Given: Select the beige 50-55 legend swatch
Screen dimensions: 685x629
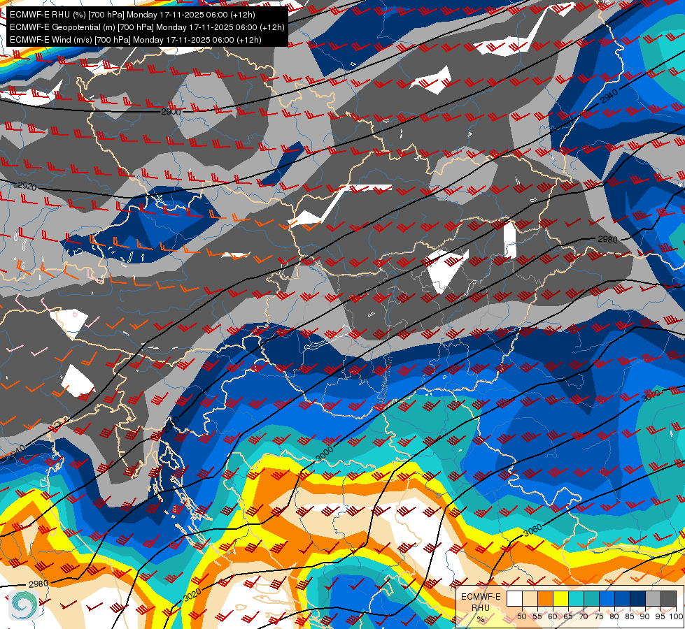Looking at the screenshot, I should click(530, 598).
